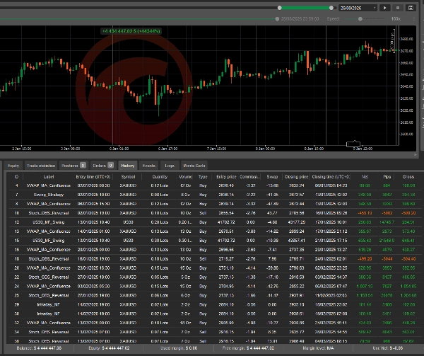Click the chart horizontal scrollbar right arrow

click(x=416, y=155)
